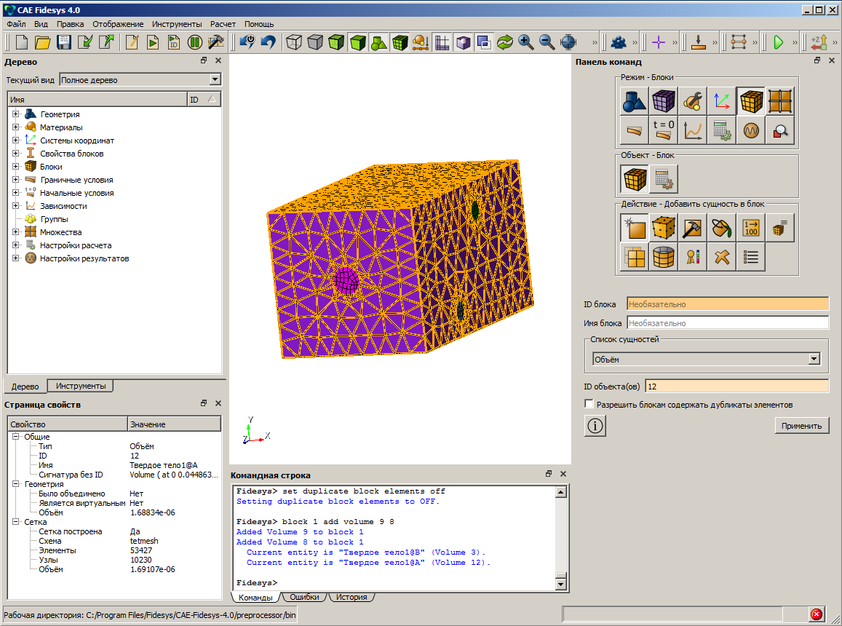Click into the Имя блока field
Image resolution: width=842 pixels, height=626 pixels.
click(x=728, y=323)
